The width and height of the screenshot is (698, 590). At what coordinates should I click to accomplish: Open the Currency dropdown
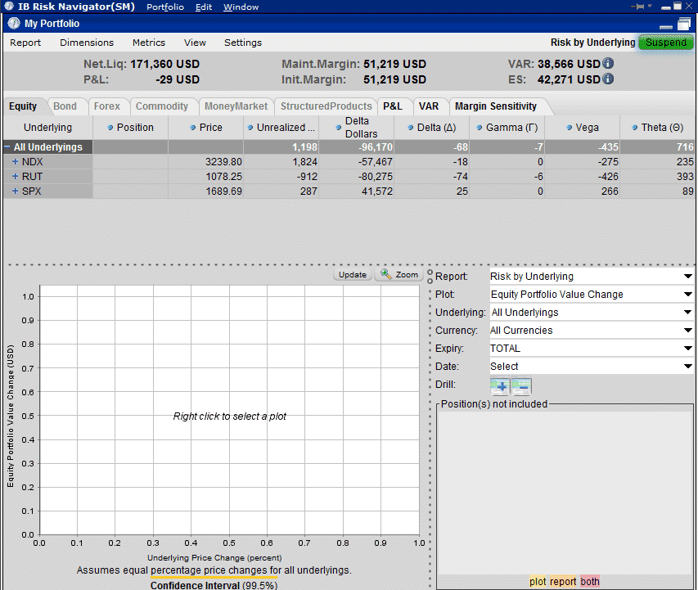(687, 331)
